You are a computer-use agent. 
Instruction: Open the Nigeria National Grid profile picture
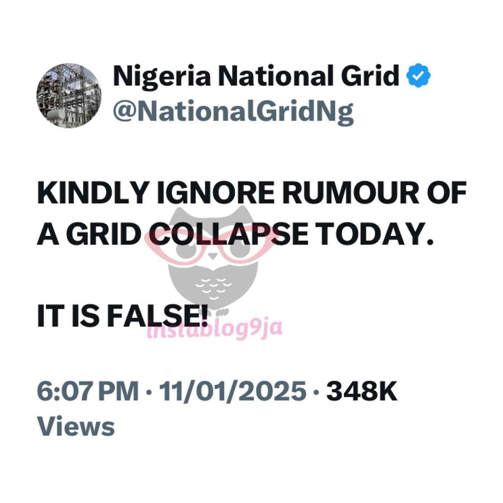click(x=69, y=95)
